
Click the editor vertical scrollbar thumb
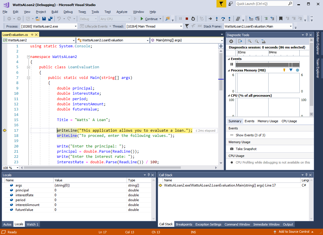pos(221,71)
